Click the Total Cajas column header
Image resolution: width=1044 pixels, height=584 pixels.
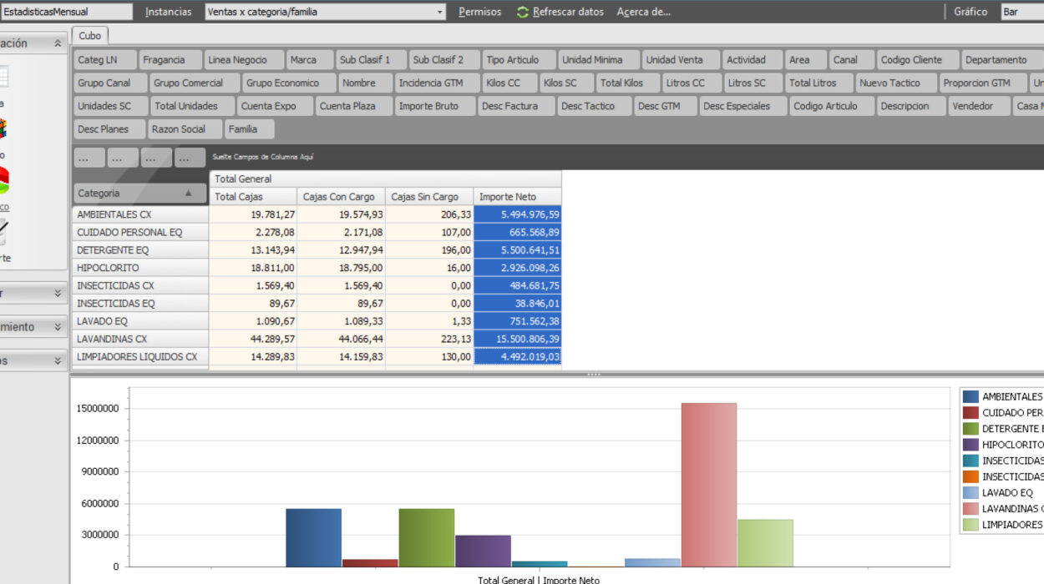[x=253, y=197]
